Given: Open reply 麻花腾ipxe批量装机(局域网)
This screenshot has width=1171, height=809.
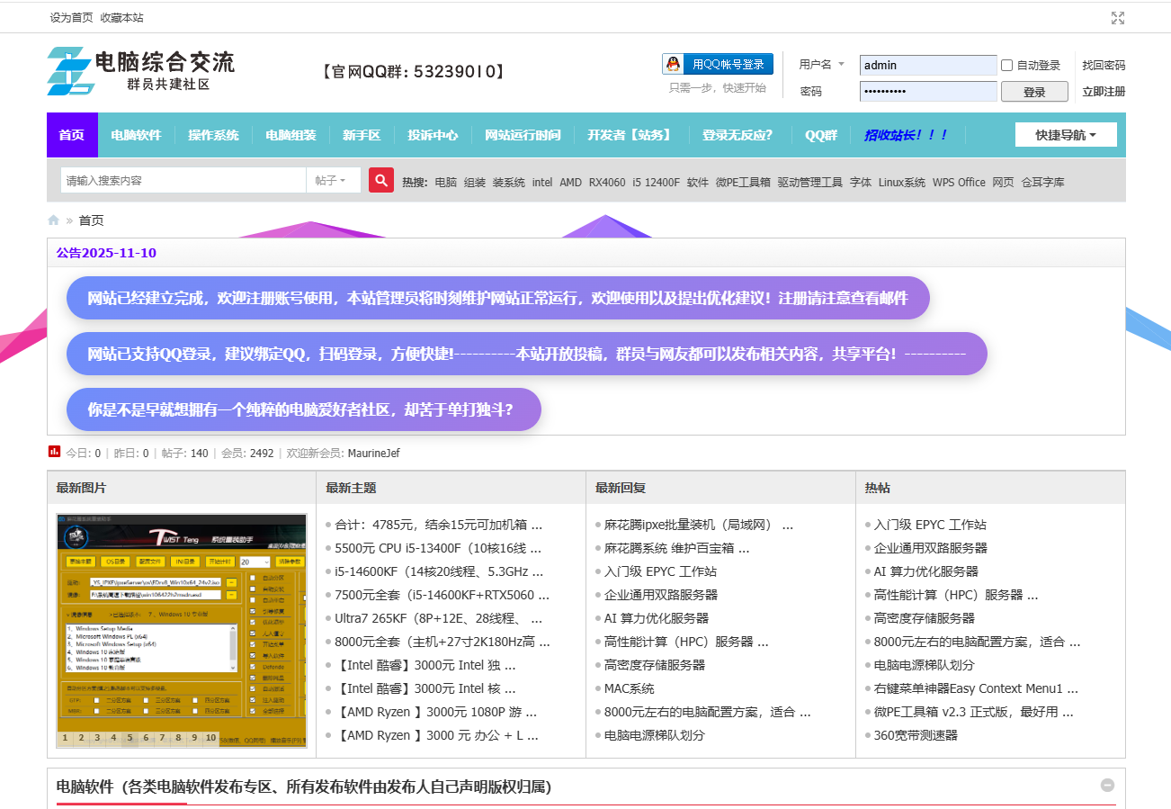Looking at the screenshot, I should pyautogui.click(x=699, y=525).
